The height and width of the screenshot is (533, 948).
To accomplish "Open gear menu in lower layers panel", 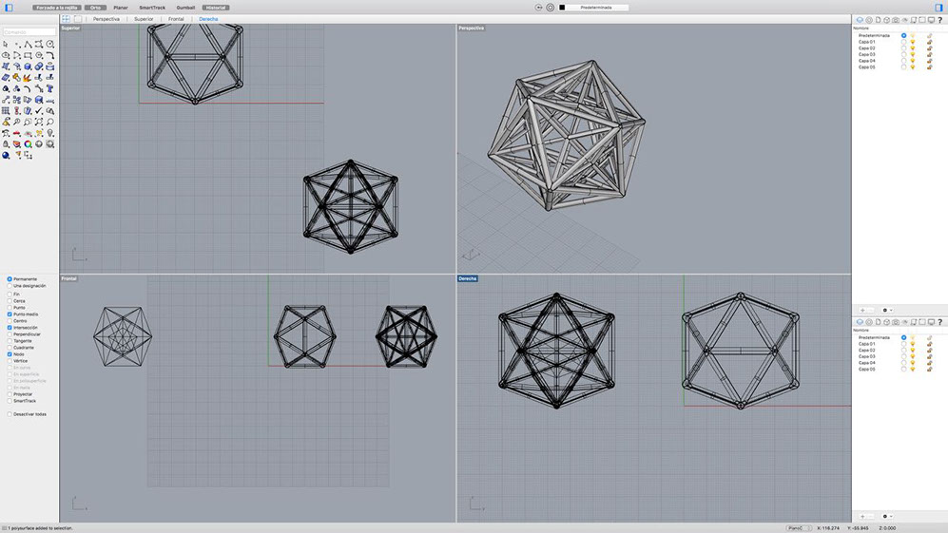I will click(x=886, y=516).
